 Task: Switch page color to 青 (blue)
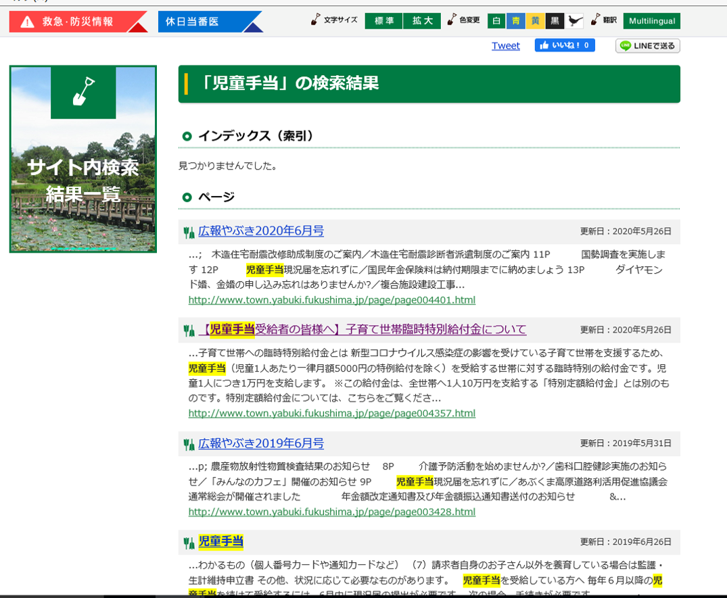(x=516, y=21)
